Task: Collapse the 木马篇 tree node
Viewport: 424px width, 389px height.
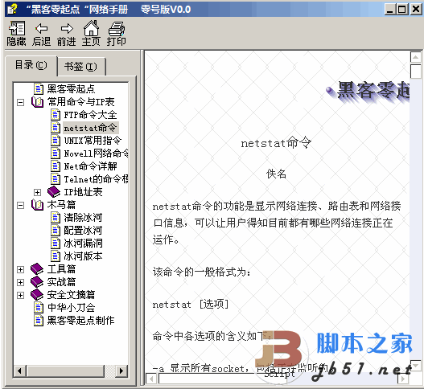Action: click(21, 205)
